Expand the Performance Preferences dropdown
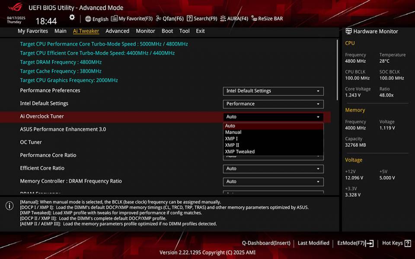Viewport: 415px width, 259px height. click(273, 91)
